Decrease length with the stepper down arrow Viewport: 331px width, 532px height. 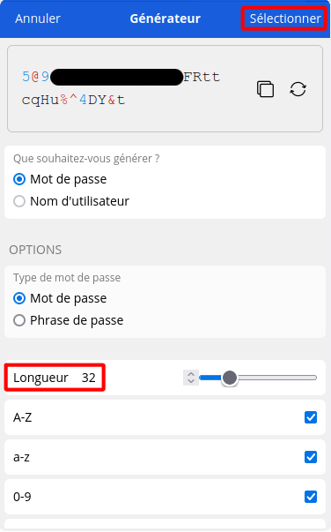click(x=191, y=381)
